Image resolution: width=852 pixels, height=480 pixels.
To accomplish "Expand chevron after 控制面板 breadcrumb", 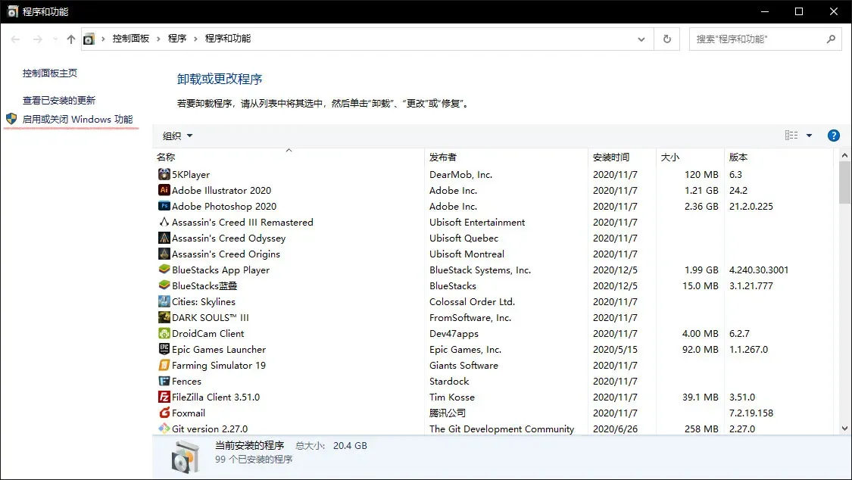I will (158, 39).
